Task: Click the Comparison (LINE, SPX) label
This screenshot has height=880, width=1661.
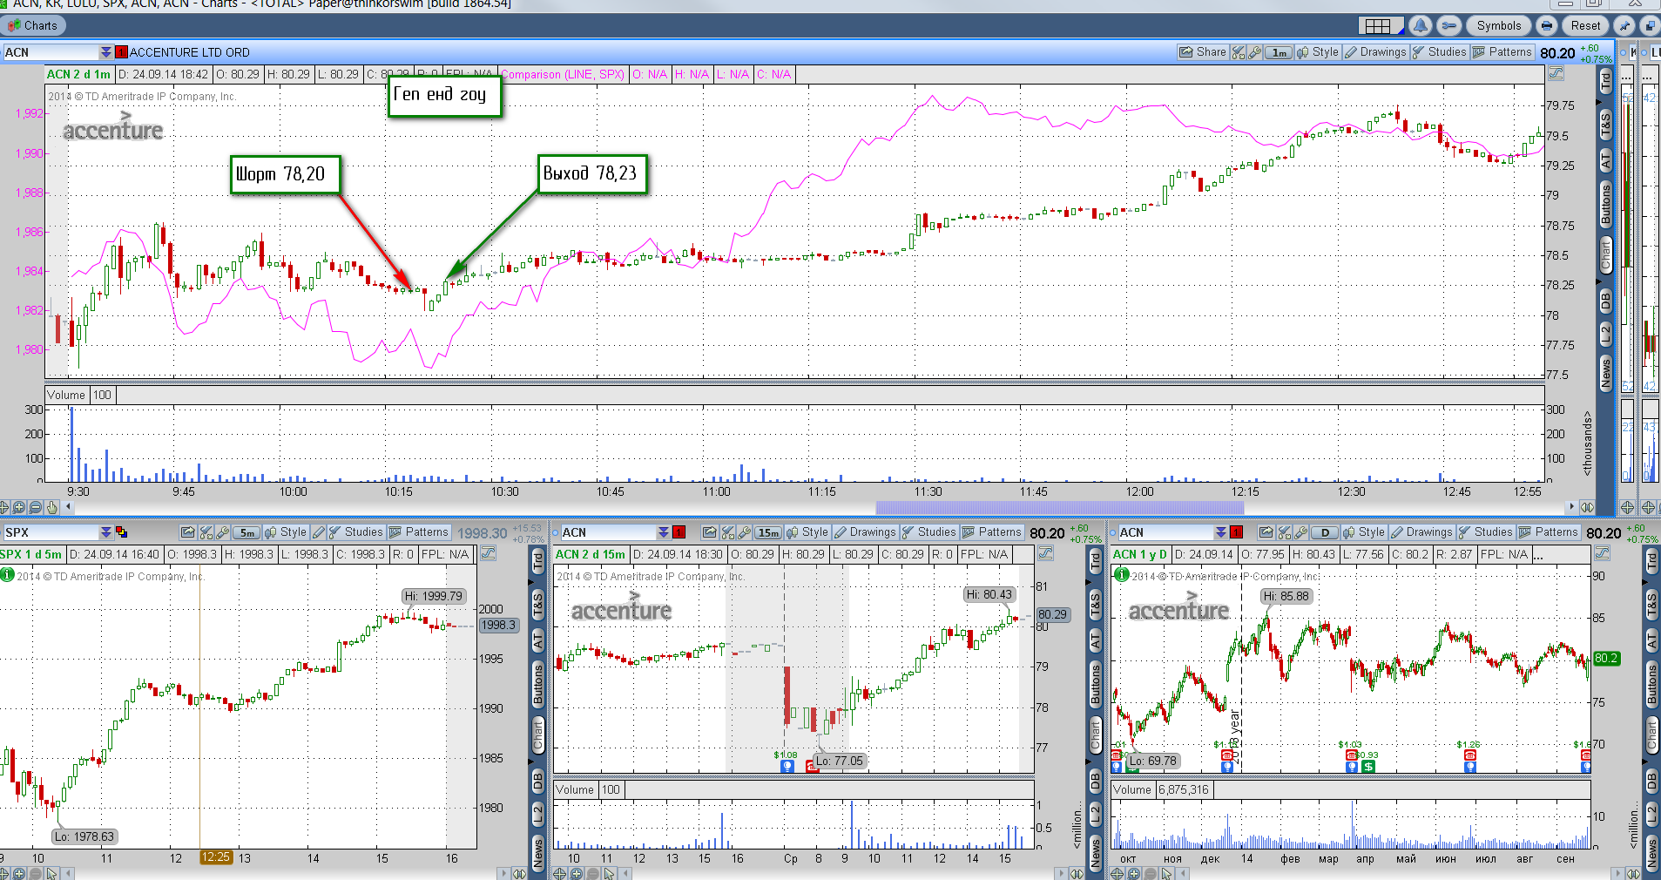Action: [562, 74]
